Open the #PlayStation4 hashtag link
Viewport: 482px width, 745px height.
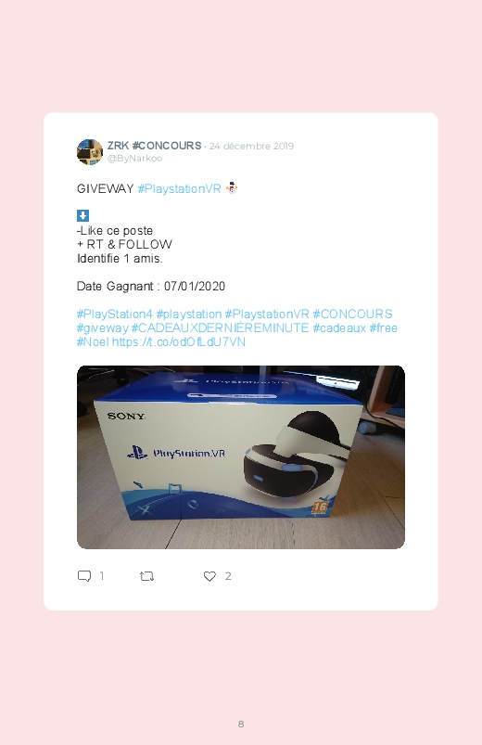114,315
